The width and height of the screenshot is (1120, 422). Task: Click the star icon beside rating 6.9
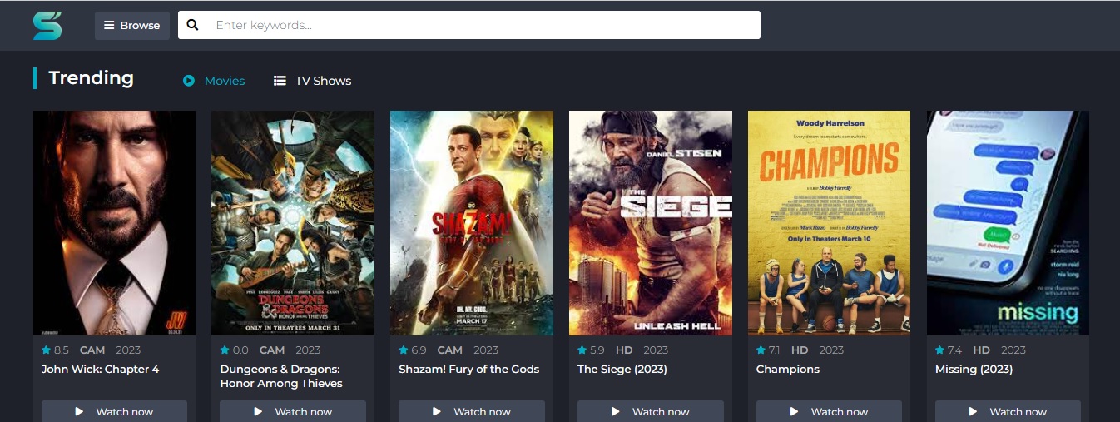(x=404, y=350)
